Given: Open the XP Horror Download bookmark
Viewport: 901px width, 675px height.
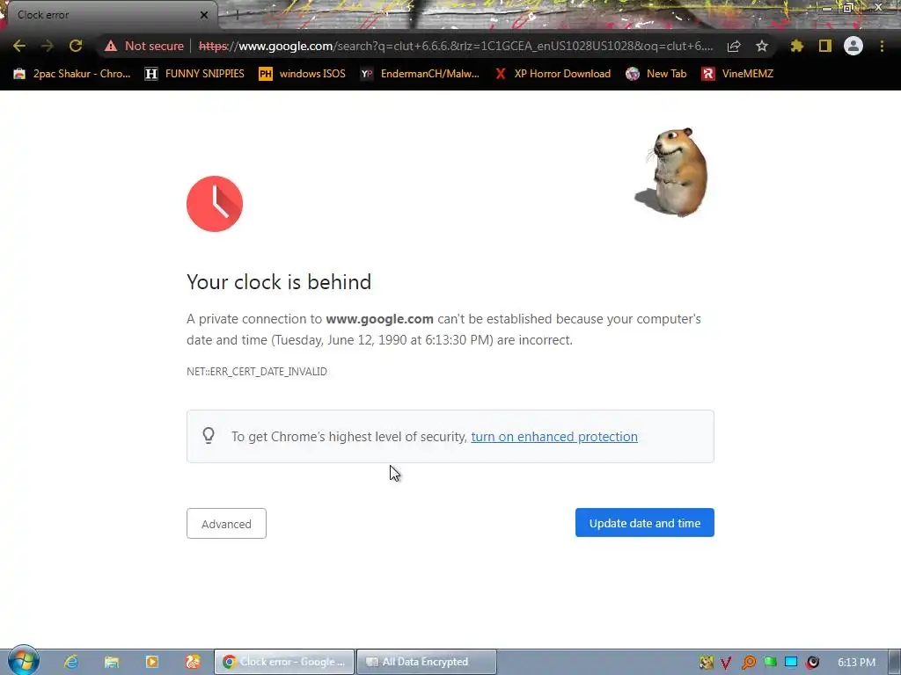Looking at the screenshot, I should point(553,74).
